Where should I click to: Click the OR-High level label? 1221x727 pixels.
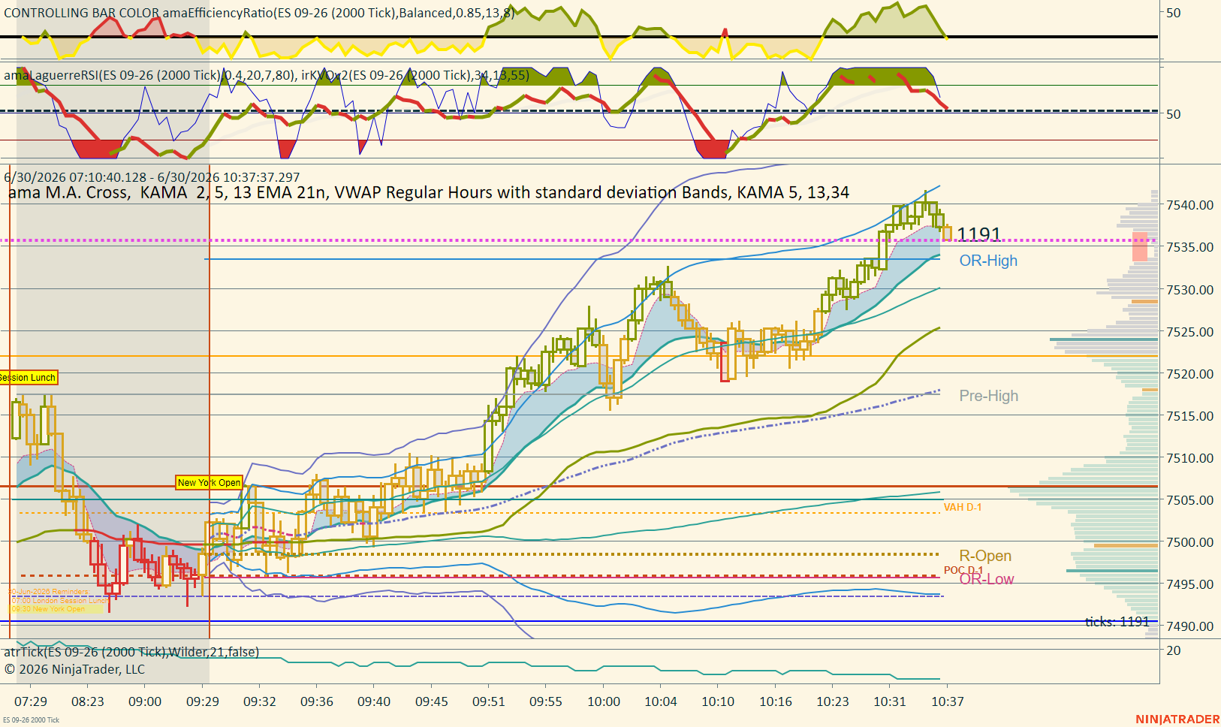point(988,261)
